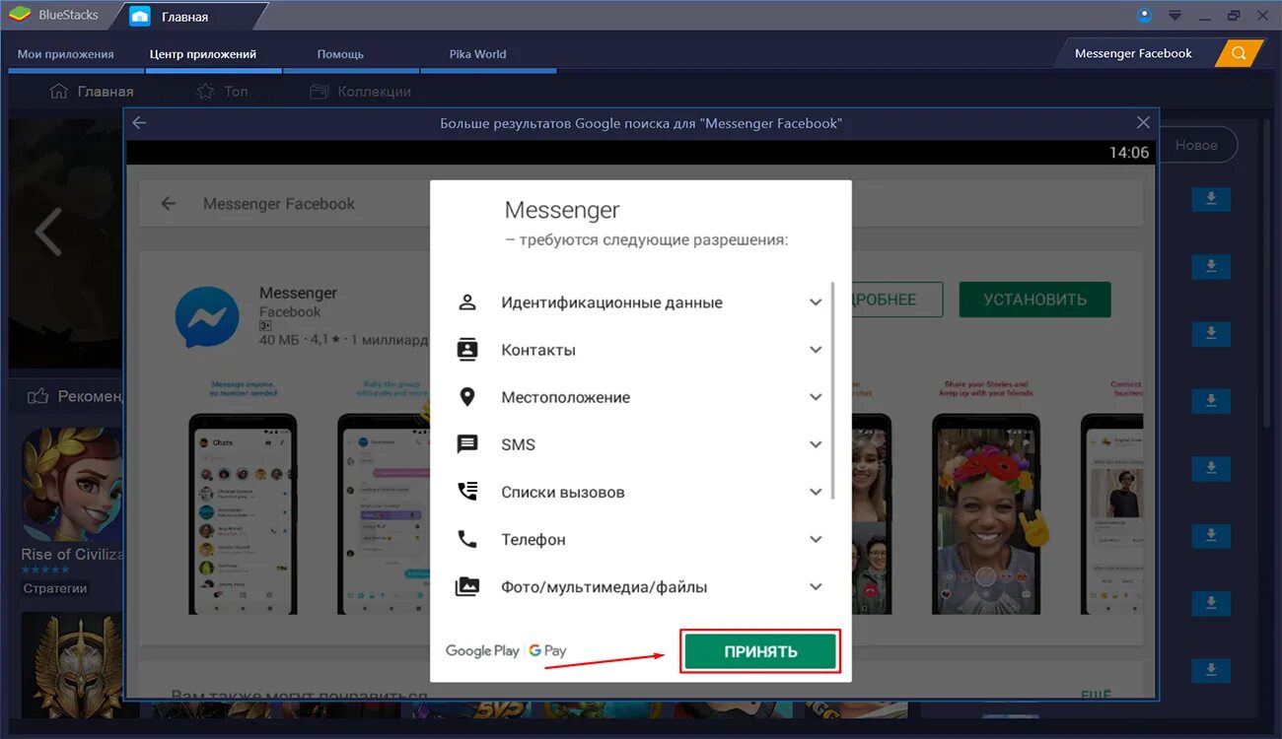
Task: Open the Pika World tab
Action: point(476,54)
